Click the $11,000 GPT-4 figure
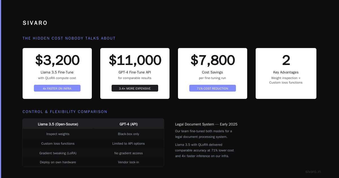 point(135,60)
